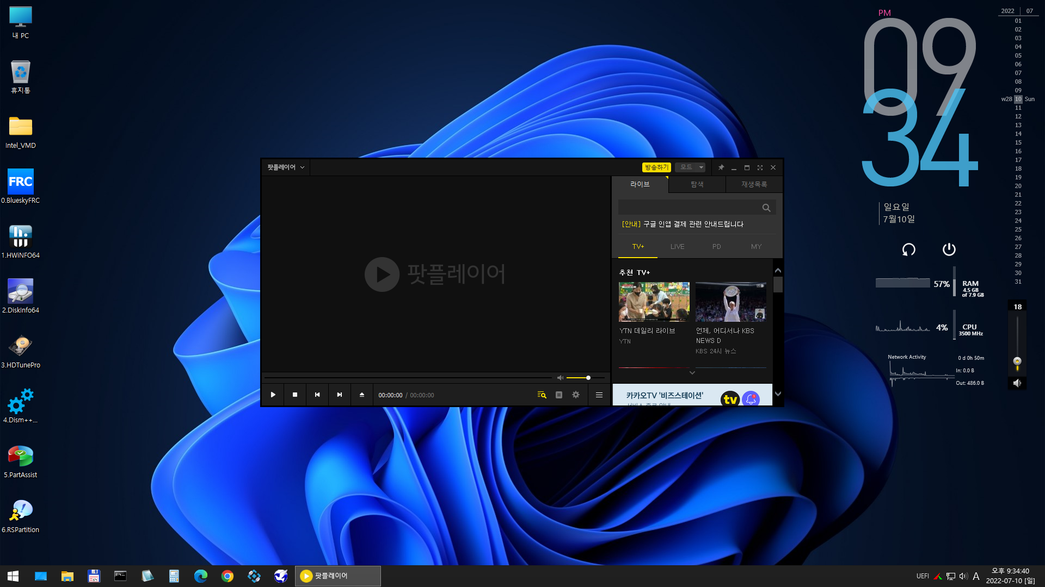This screenshot has height=587, width=1045.
Task: Click the notification bell icon in banner
Action: tap(751, 399)
